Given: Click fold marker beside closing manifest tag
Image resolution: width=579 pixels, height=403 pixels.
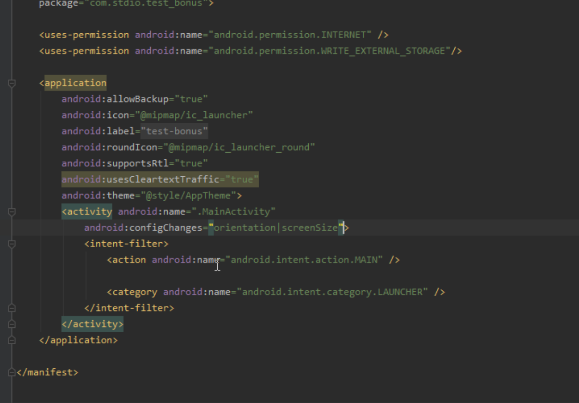Looking at the screenshot, I should (x=12, y=372).
